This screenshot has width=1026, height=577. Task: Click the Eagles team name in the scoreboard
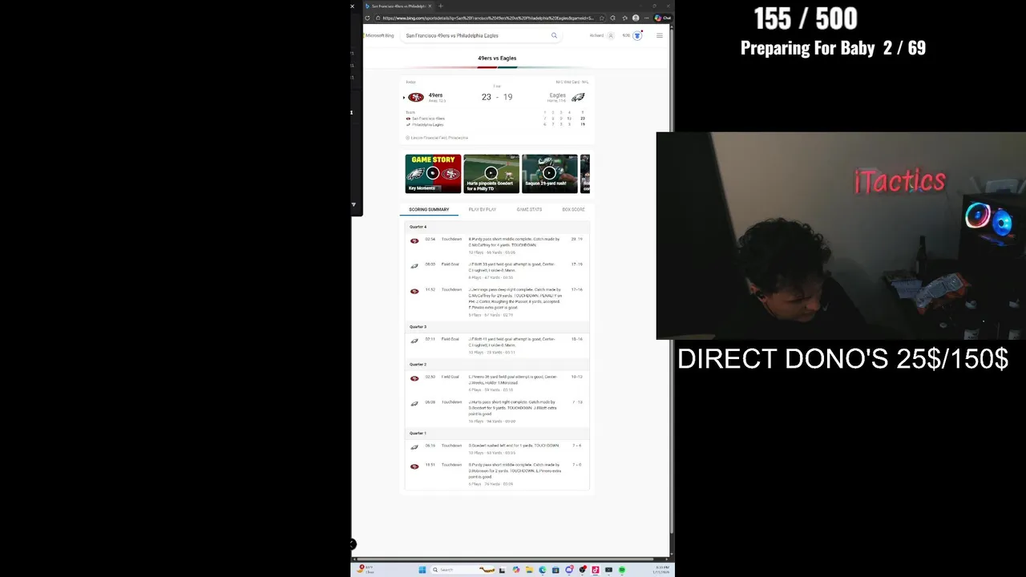(557, 95)
